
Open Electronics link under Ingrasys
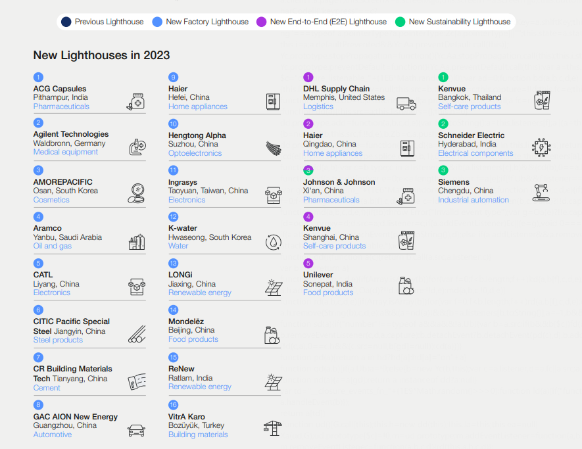point(187,200)
